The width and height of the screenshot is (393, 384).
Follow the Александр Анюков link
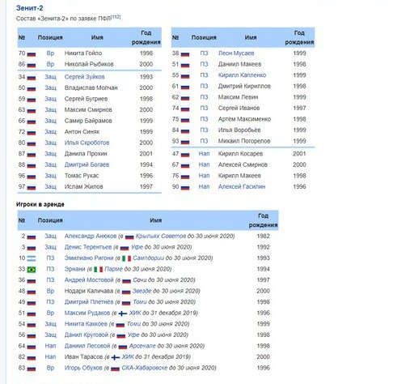[x=91, y=236]
